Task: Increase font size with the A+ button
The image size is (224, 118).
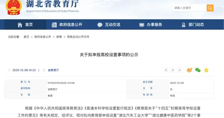Action: [x=166, y=70]
